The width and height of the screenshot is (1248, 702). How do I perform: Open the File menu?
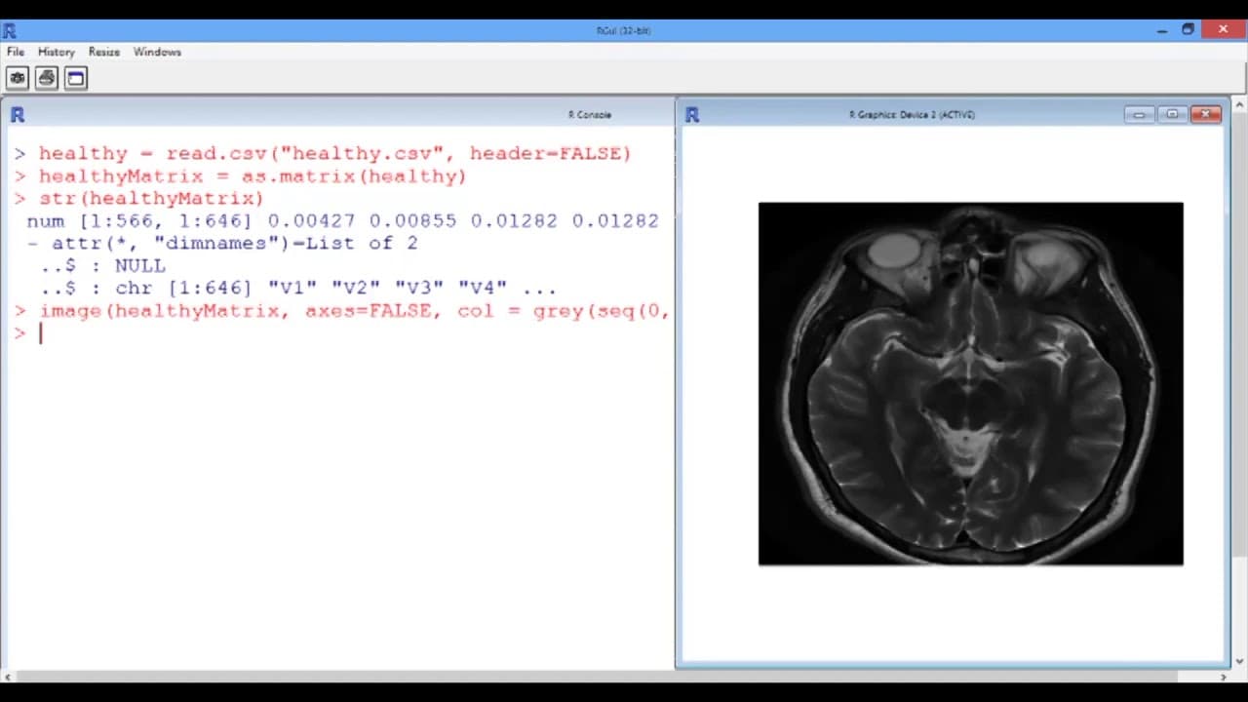point(16,52)
